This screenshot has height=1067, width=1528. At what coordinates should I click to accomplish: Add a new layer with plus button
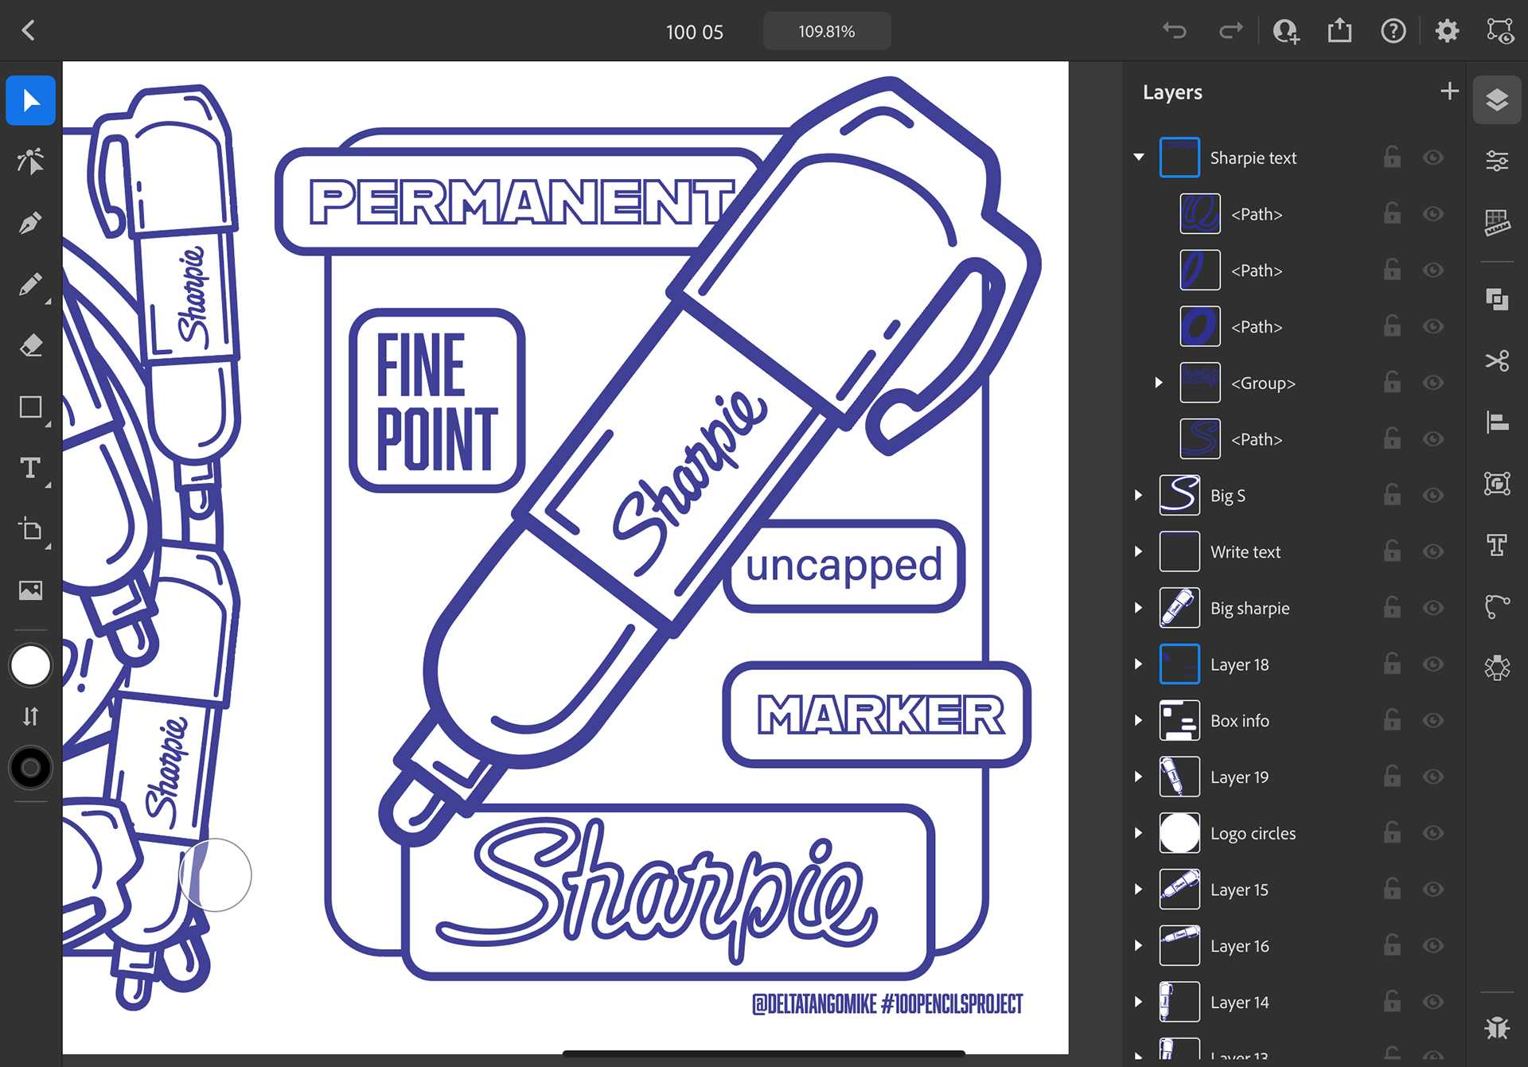tap(1449, 92)
